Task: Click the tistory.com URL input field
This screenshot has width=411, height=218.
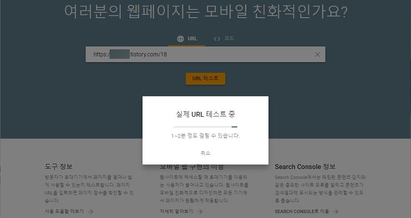Action: [x=205, y=54]
